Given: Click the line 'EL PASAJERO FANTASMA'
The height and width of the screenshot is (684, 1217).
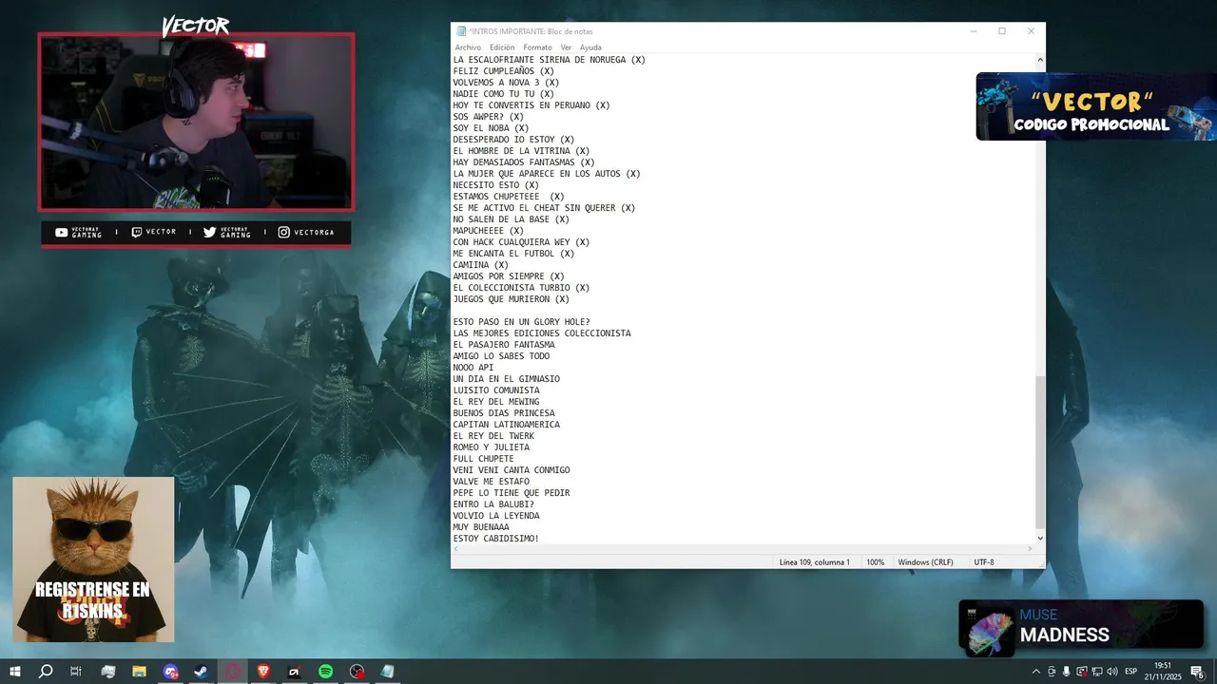Looking at the screenshot, I should click(504, 345).
